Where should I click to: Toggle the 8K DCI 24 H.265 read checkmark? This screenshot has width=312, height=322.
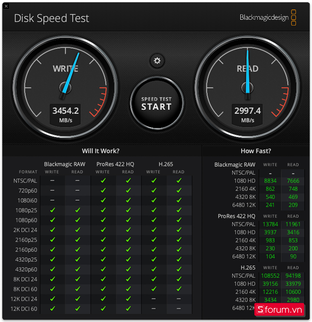click(179, 279)
